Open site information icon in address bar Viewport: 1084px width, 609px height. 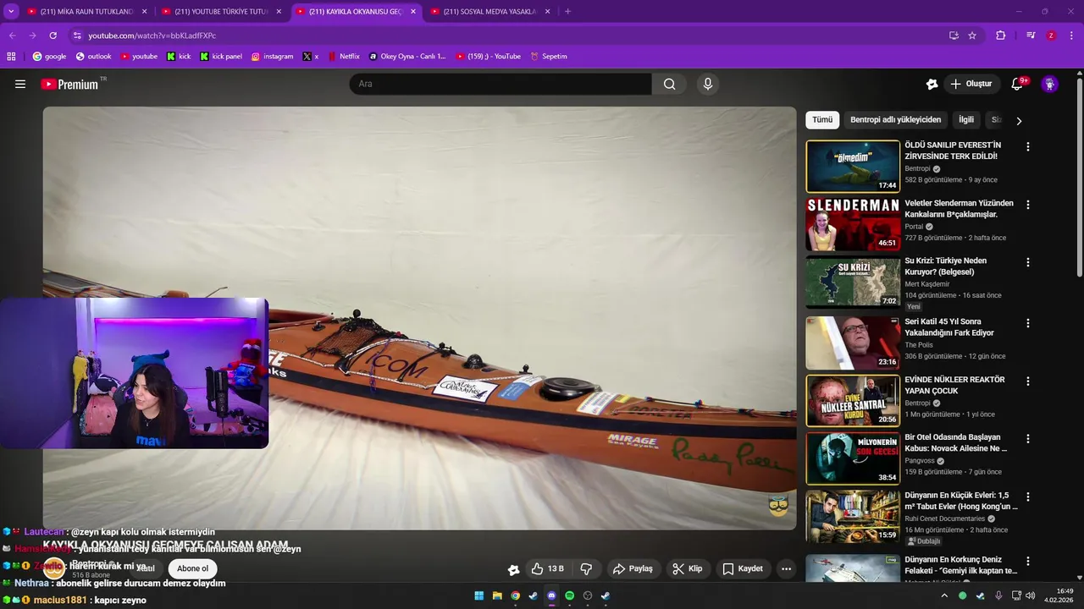click(x=77, y=36)
